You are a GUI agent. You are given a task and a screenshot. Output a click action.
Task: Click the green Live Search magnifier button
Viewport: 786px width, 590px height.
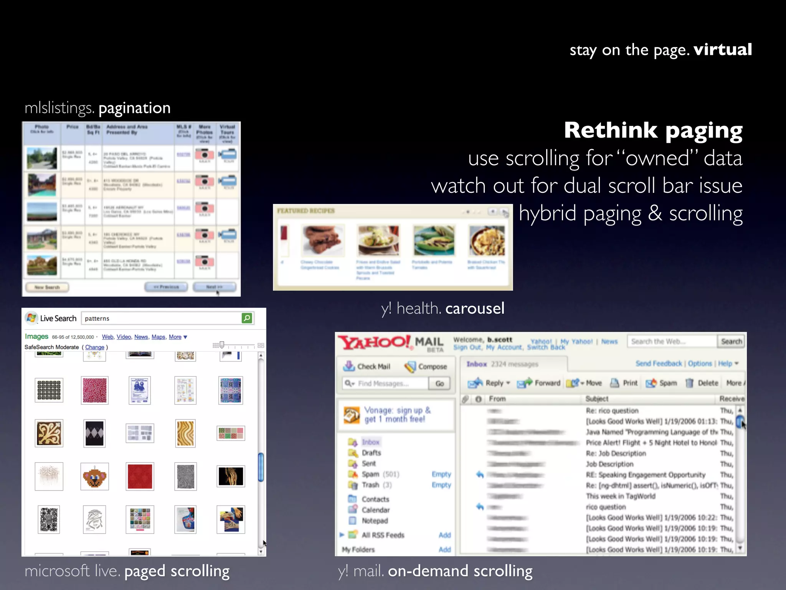(x=247, y=318)
